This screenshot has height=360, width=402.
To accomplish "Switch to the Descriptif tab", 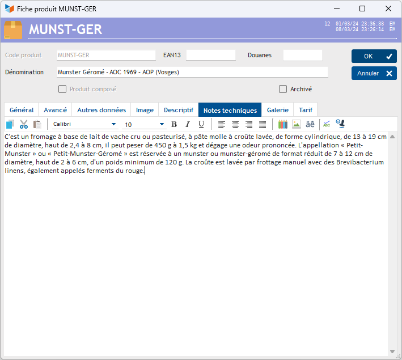I will (x=179, y=110).
